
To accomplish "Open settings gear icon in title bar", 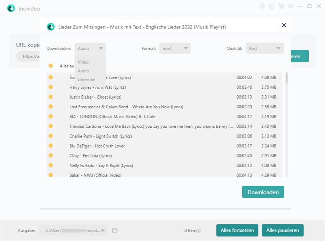I will click(262, 6).
